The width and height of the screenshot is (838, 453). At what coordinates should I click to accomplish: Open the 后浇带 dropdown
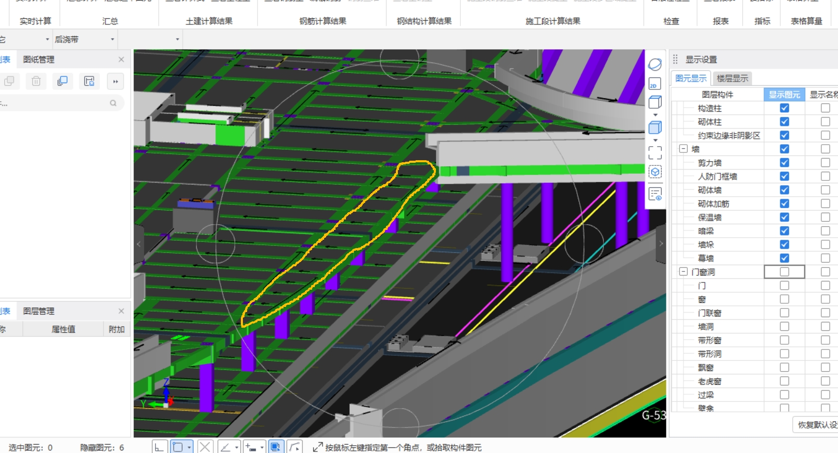click(x=112, y=40)
